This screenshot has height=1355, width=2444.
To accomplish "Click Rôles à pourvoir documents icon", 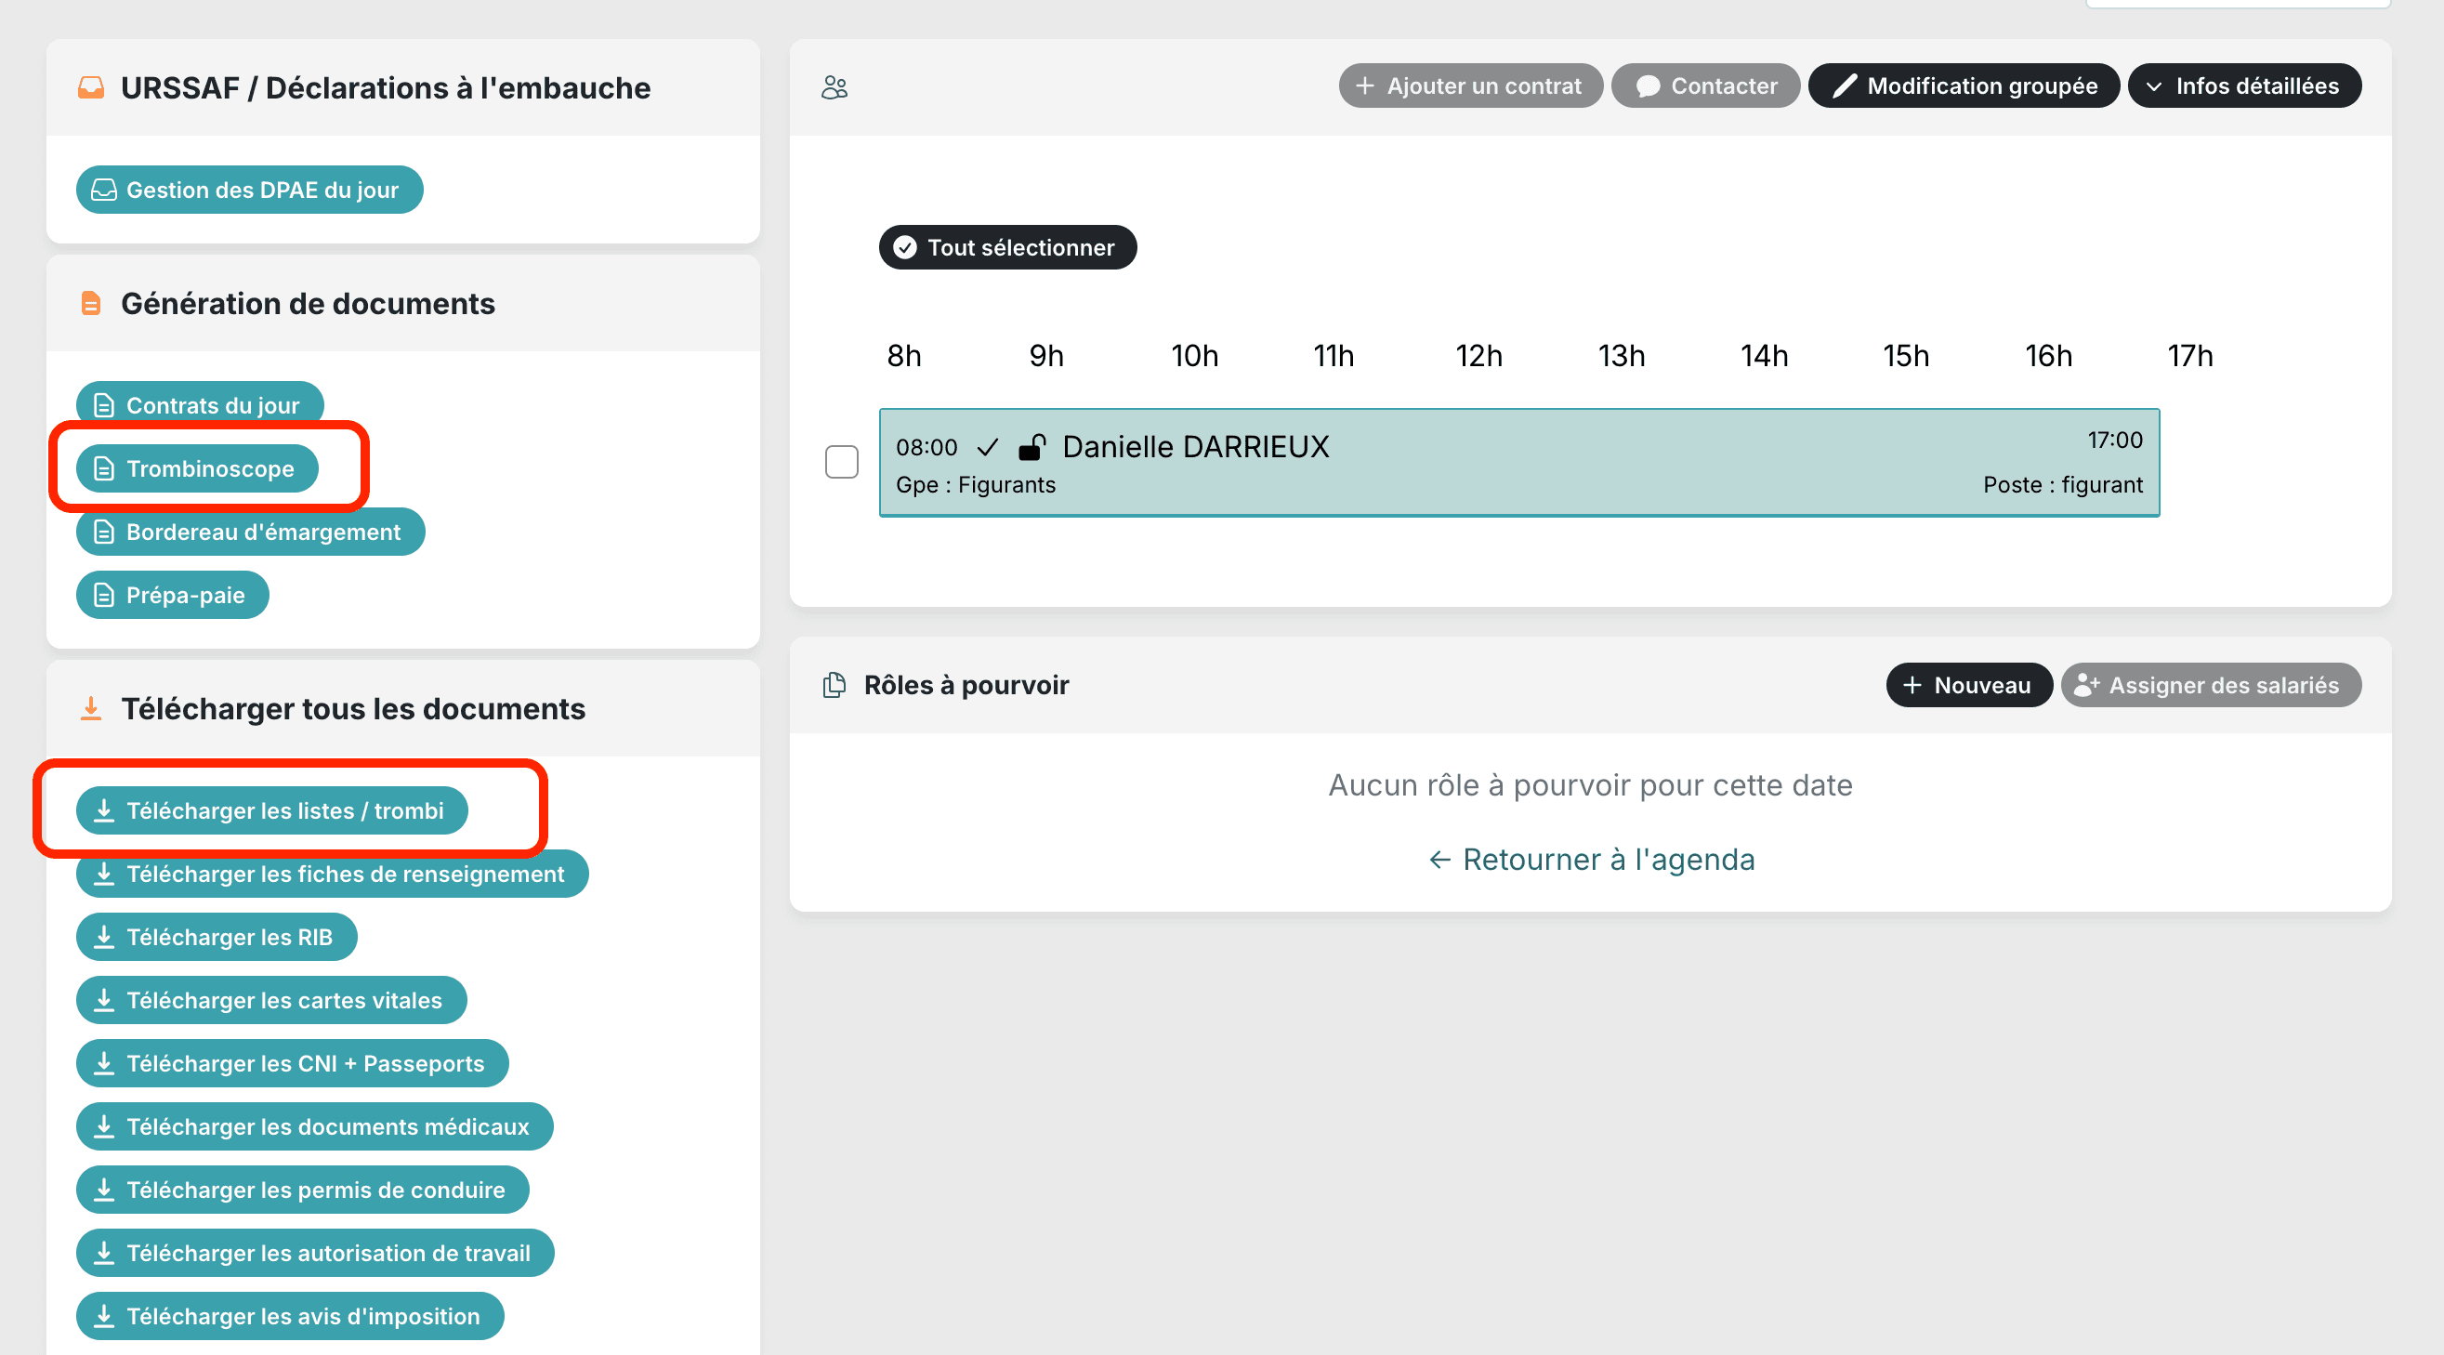I will [x=834, y=685].
